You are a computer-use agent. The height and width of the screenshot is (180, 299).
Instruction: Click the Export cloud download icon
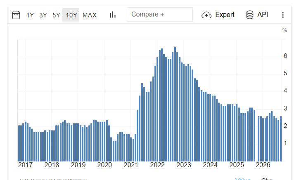tap(206, 15)
